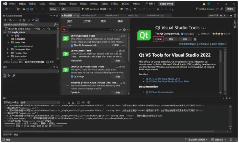The height and width of the screenshot is (143, 239).
Task: Open the www.qt.io publisher link
Action: 189,34
